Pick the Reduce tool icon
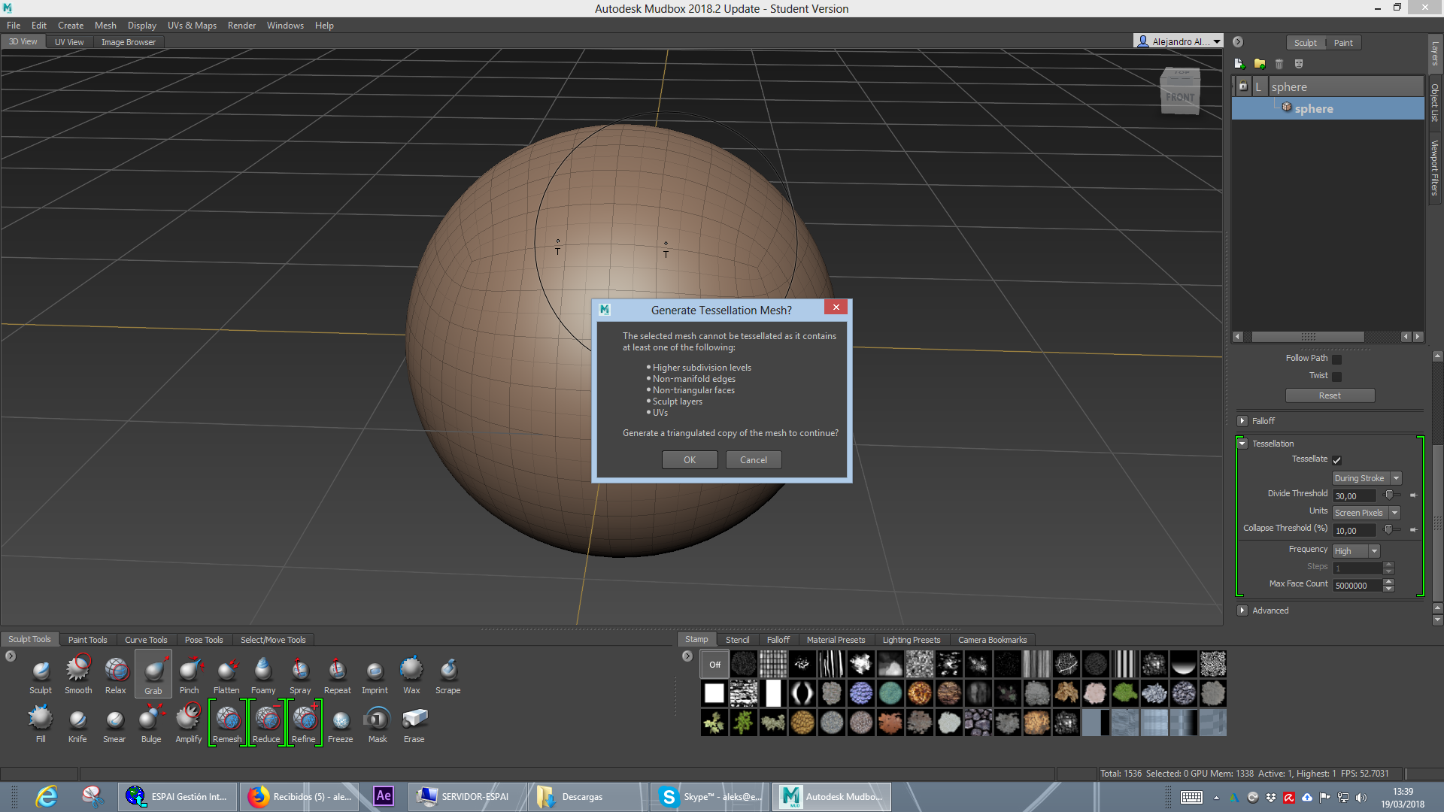The height and width of the screenshot is (812, 1444). (266, 720)
